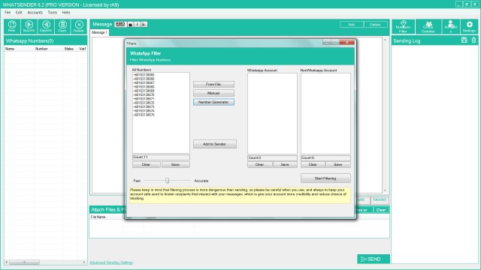Clear Sending Log using trash icon
The image size is (481, 270).
coord(473,40)
